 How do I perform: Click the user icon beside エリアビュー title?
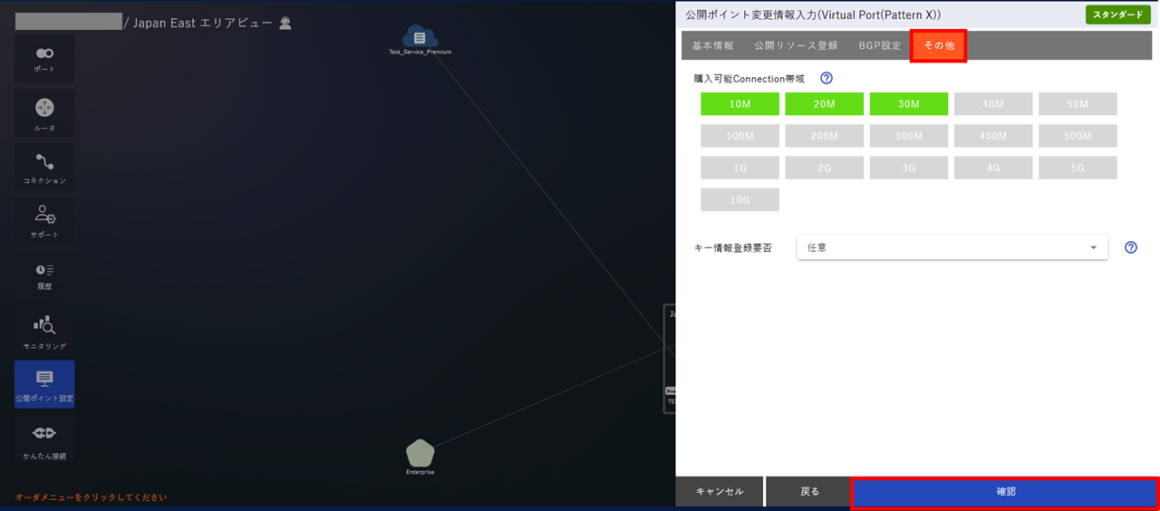pyautogui.click(x=285, y=23)
